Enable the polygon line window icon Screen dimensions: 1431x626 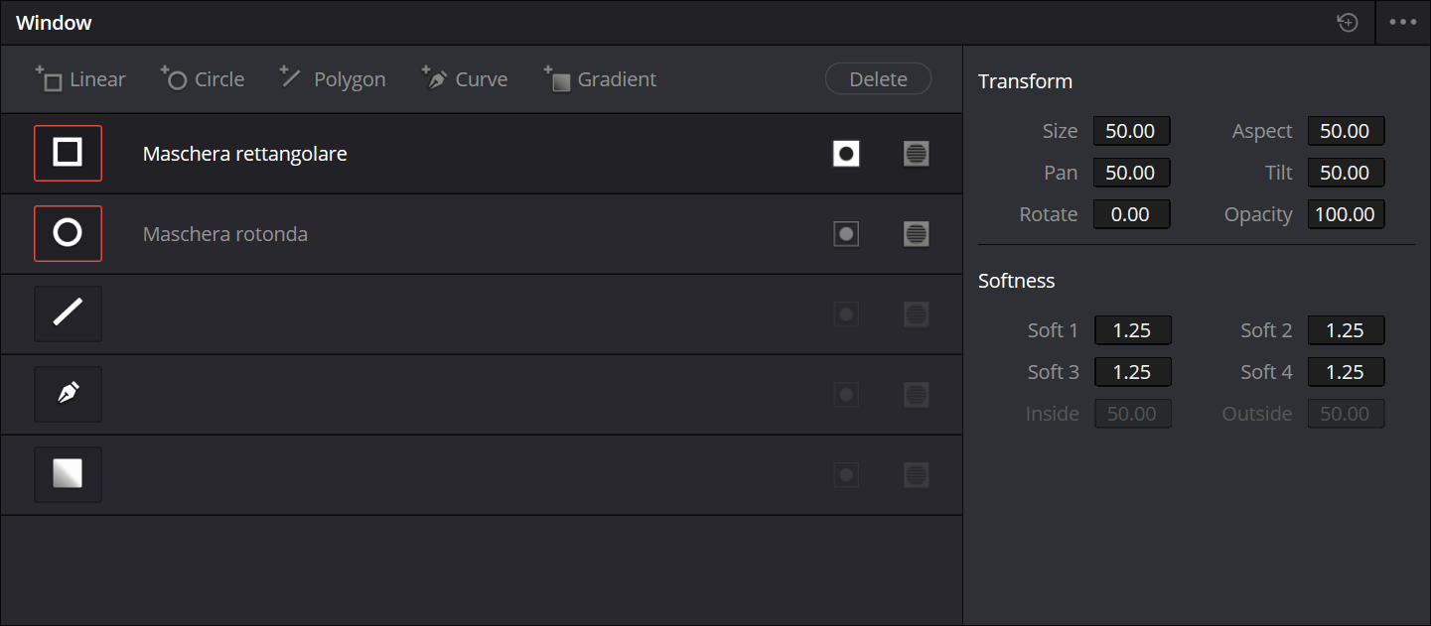tap(68, 314)
